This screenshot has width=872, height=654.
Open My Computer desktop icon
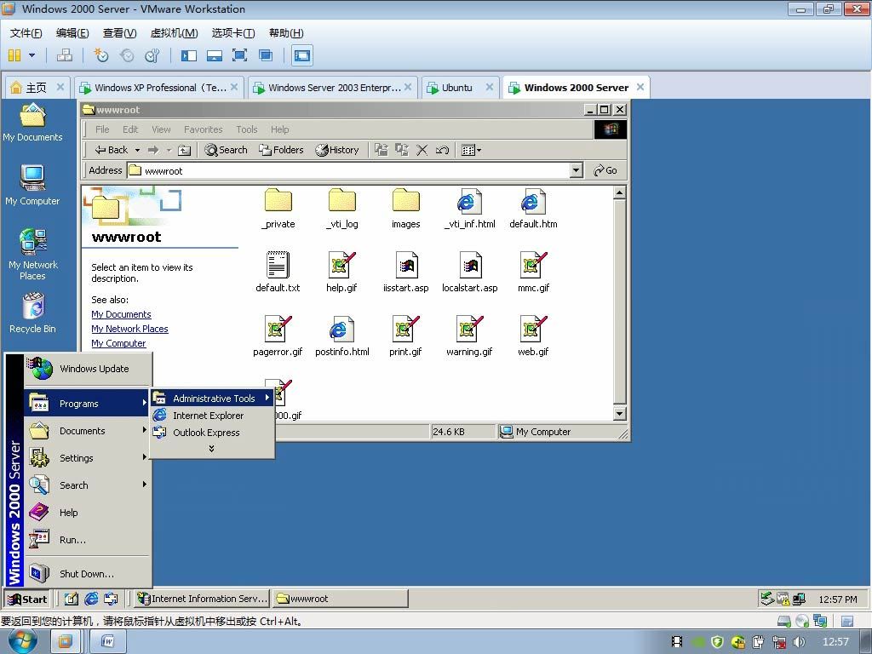[x=33, y=185]
